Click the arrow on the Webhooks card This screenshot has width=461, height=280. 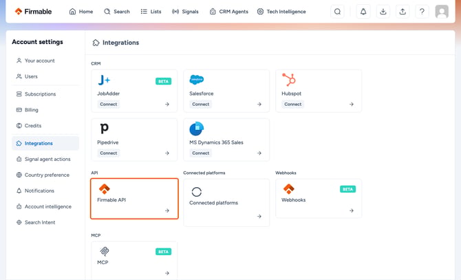pos(352,211)
